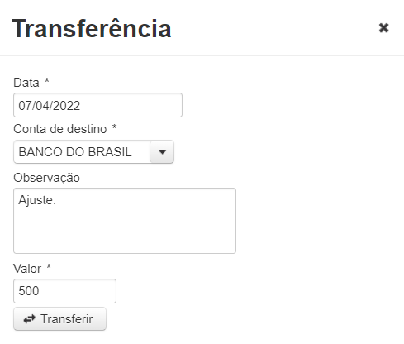Click the required asterisk beside Data

[x=47, y=80]
